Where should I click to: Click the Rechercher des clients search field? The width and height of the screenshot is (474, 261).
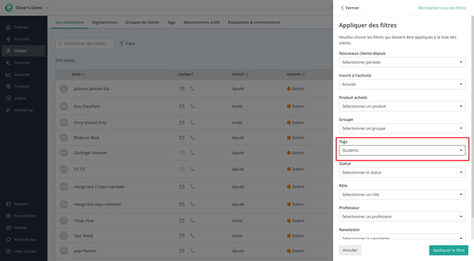point(85,44)
